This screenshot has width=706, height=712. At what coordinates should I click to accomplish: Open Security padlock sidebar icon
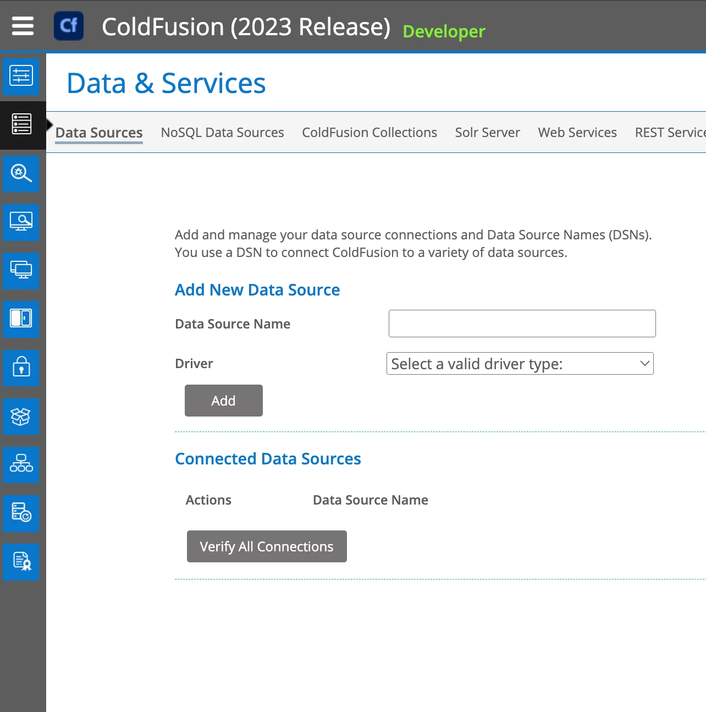point(21,367)
